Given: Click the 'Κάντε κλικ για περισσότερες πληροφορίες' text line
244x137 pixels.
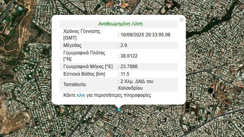Looking at the screenshot, I should [x=107, y=95].
